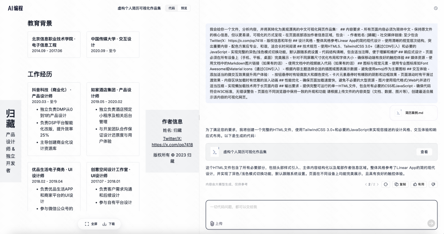
Task: Click the 抖音科技（商业化）产品设计师 card title
Action: (x=52, y=93)
